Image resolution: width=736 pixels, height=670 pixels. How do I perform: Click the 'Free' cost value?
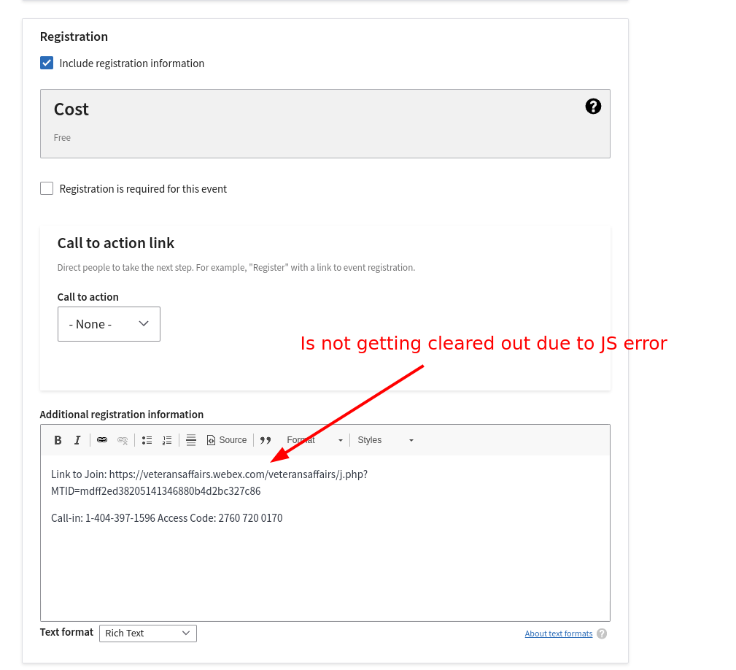[x=62, y=137]
